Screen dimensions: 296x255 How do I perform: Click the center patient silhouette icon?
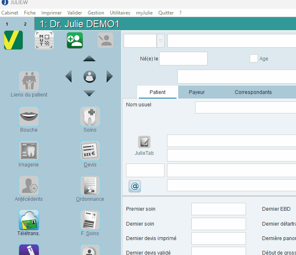point(89,77)
